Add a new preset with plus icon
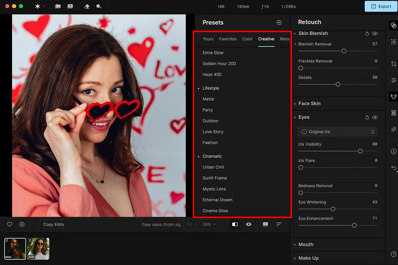Image resolution: width=398 pixels, height=265 pixels. (279, 23)
